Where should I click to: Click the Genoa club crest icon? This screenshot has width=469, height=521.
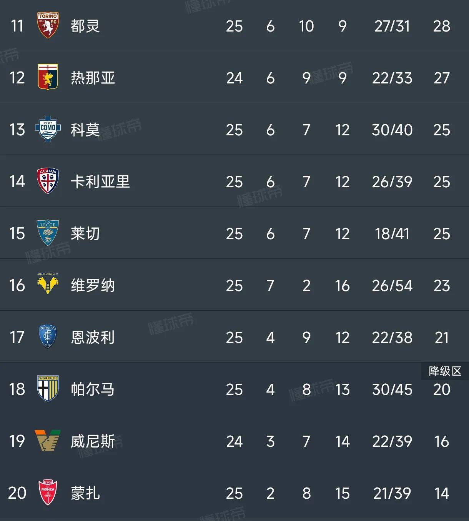pyautogui.click(x=47, y=77)
